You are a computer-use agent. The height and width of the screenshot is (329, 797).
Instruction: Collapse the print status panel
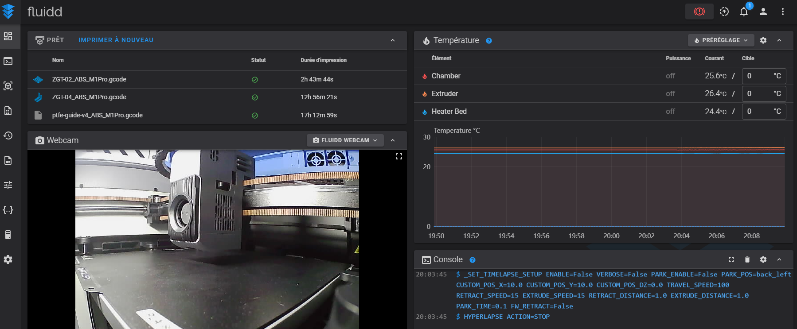coord(393,40)
